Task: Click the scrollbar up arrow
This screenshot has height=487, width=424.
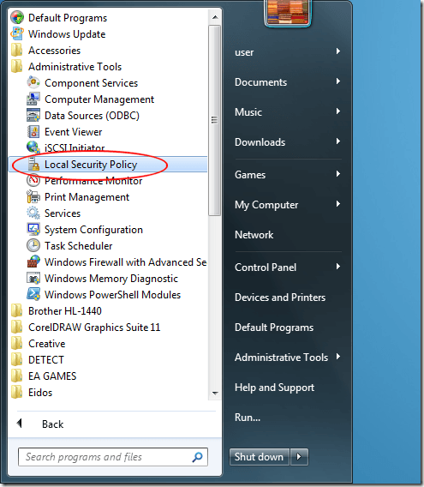Action: pos(215,17)
